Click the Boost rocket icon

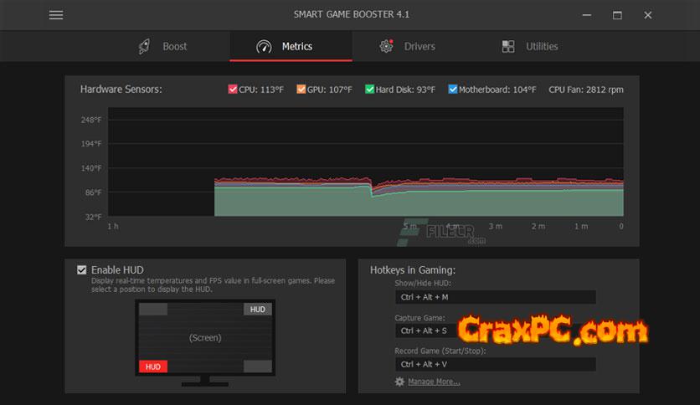coord(145,47)
